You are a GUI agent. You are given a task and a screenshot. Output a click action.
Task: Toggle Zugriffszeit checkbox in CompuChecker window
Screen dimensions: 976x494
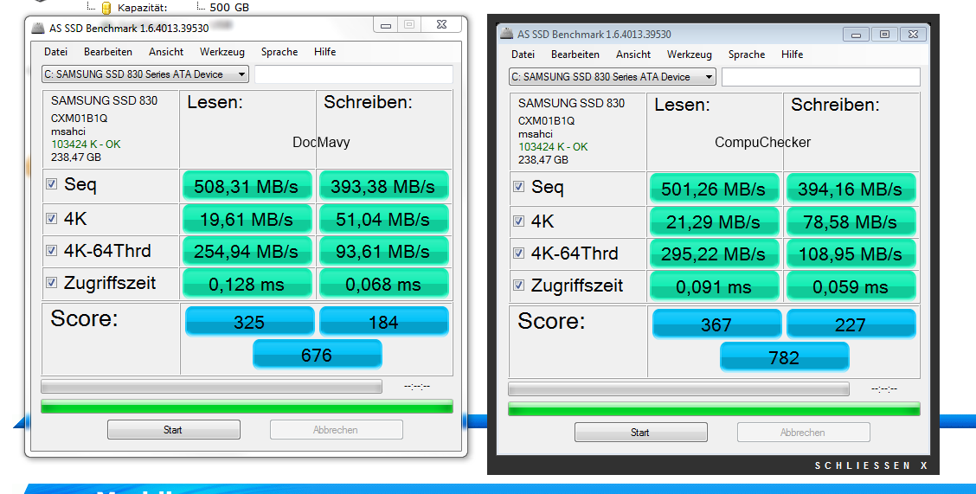pyautogui.click(x=518, y=285)
